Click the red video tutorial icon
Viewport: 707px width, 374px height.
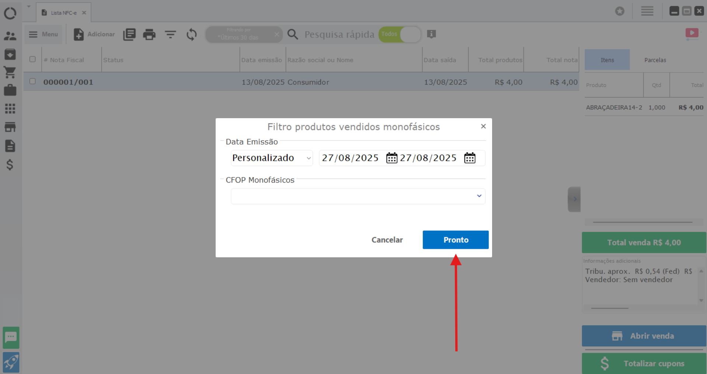(x=692, y=33)
